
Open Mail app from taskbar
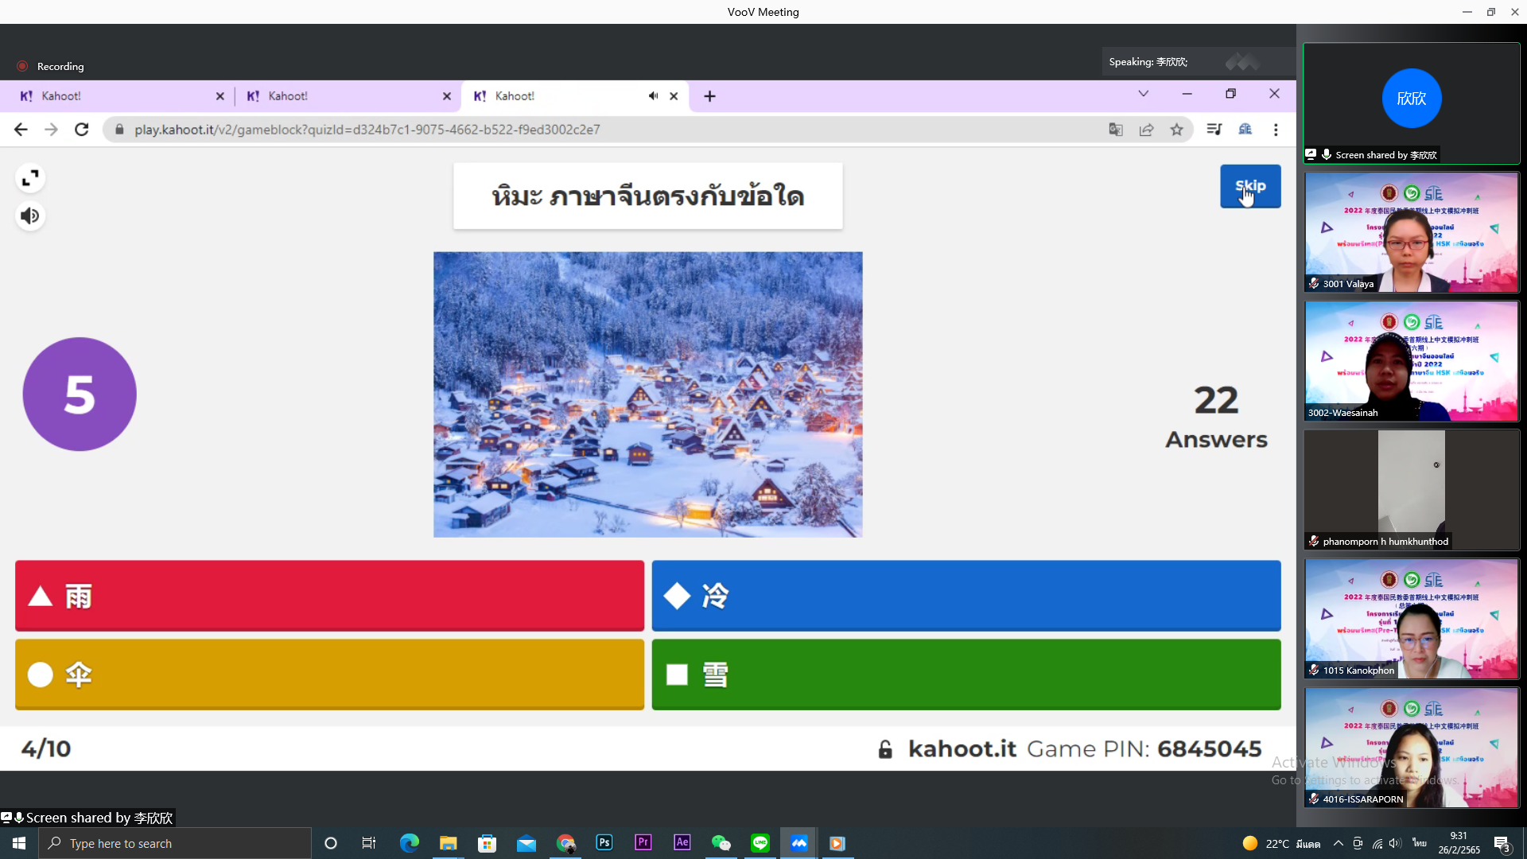(526, 843)
